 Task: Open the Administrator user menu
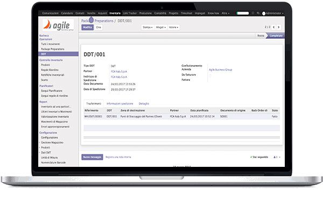(x=275, y=13)
